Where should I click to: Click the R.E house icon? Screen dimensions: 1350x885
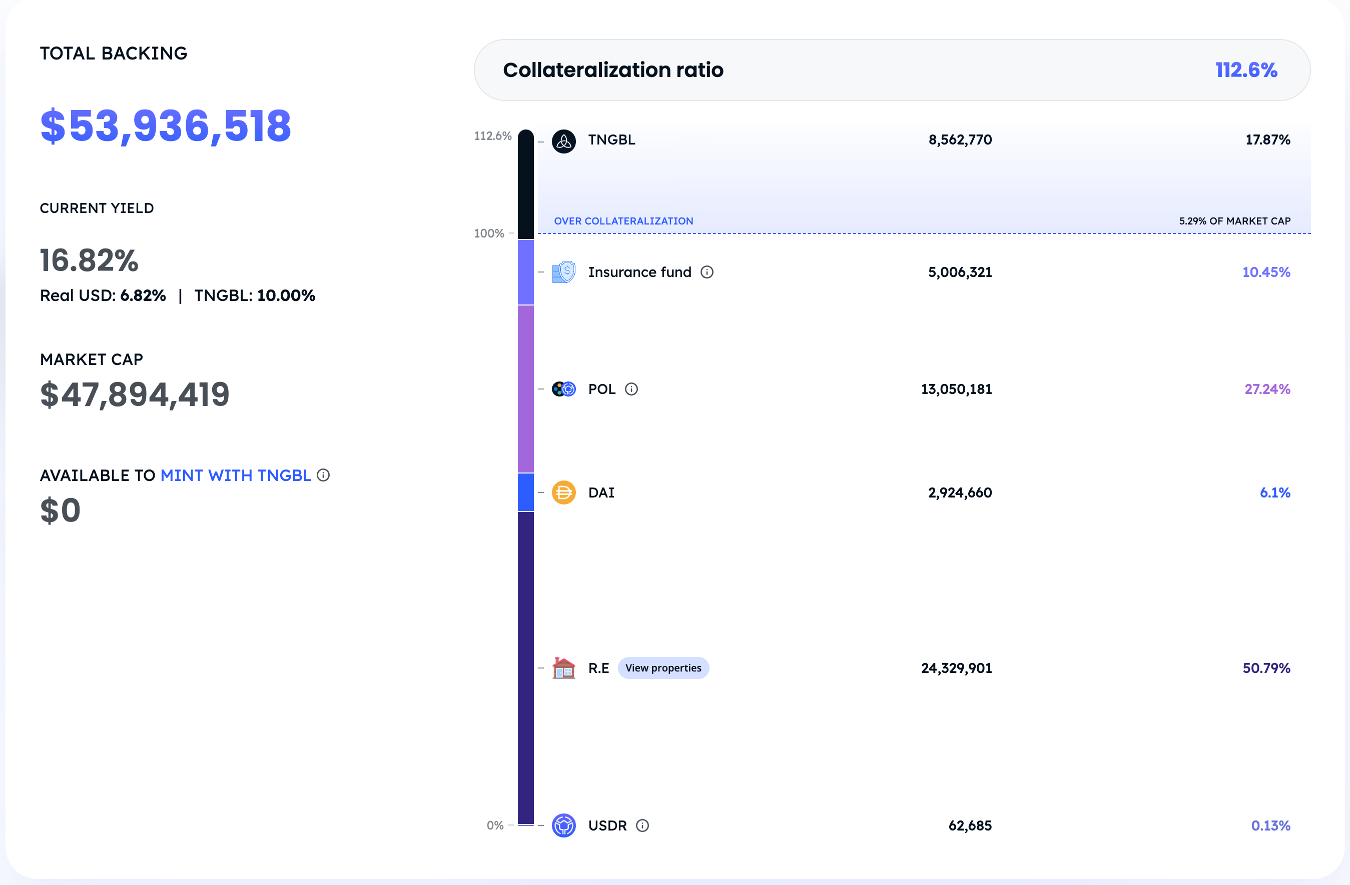click(x=563, y=668)
